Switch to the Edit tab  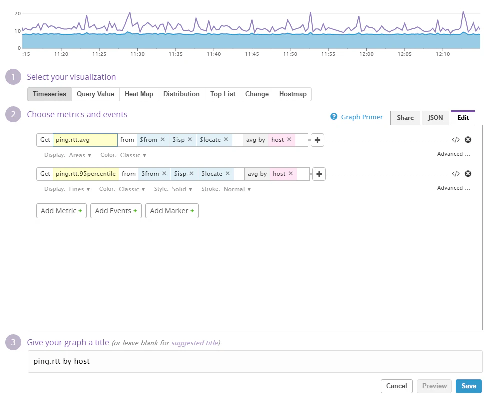click(463, 118)
